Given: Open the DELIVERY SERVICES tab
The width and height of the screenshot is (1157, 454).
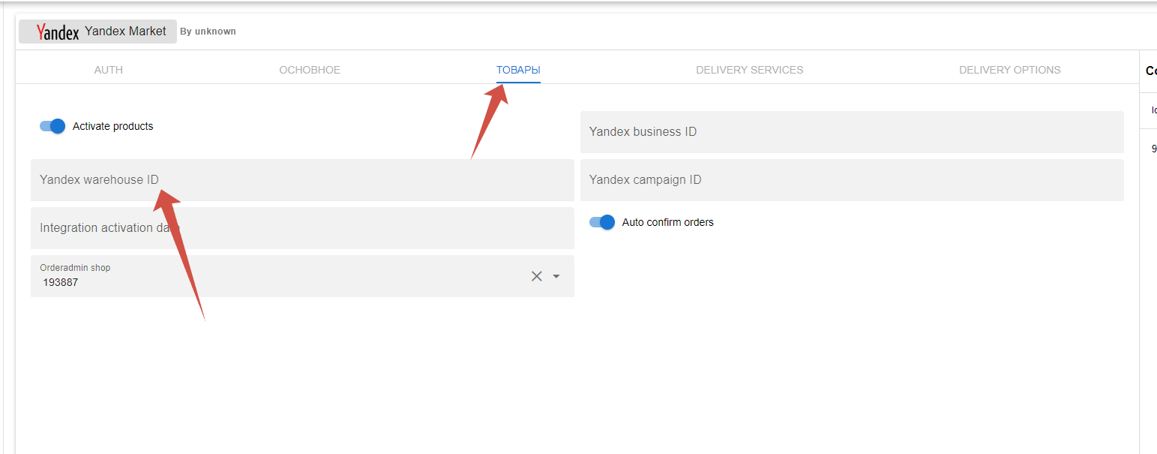Looking at the screenshot, I should pos(750,70).
